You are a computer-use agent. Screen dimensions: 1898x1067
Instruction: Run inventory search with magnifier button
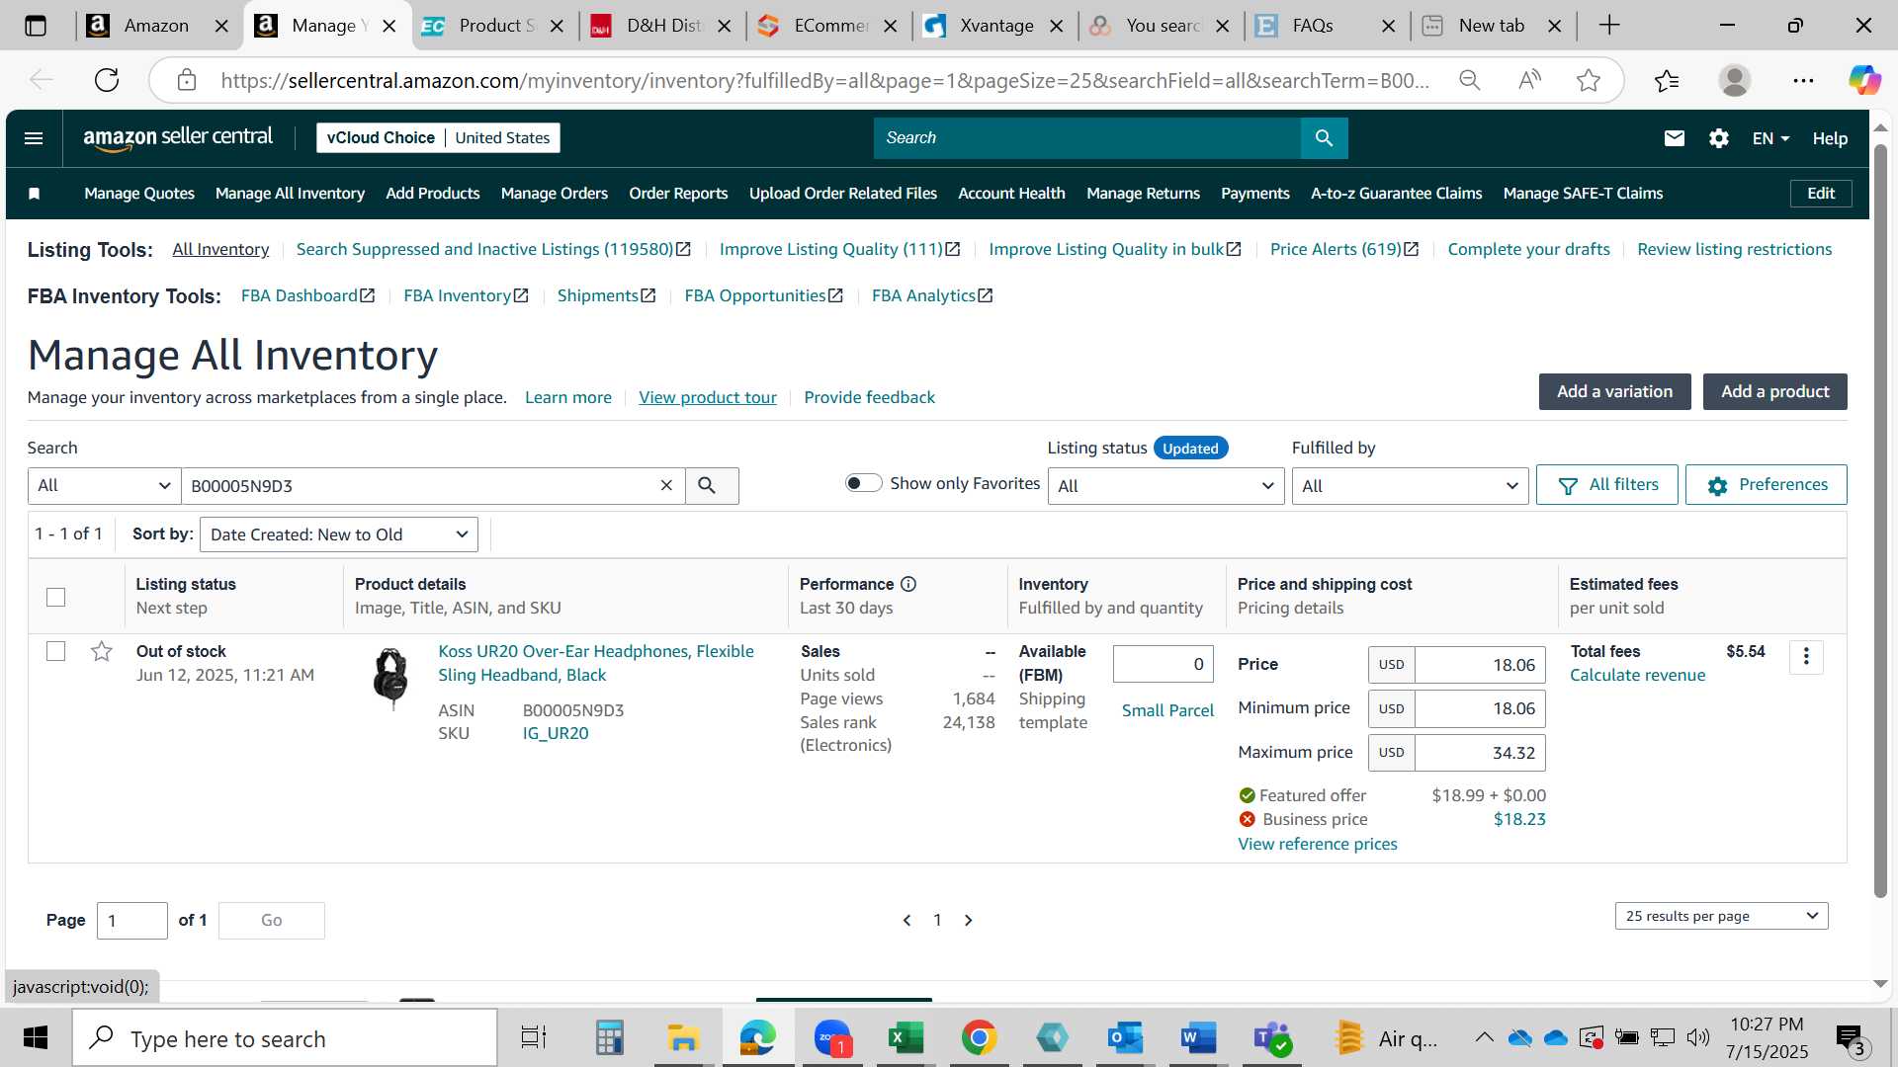click(712, 485)
